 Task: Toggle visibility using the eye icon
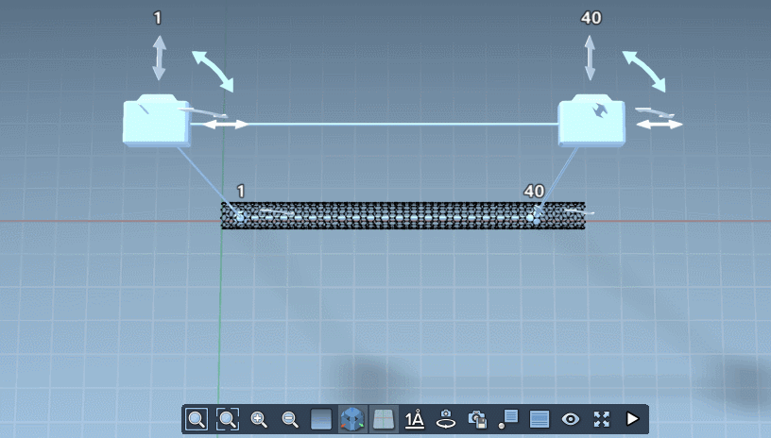point(571,419)
